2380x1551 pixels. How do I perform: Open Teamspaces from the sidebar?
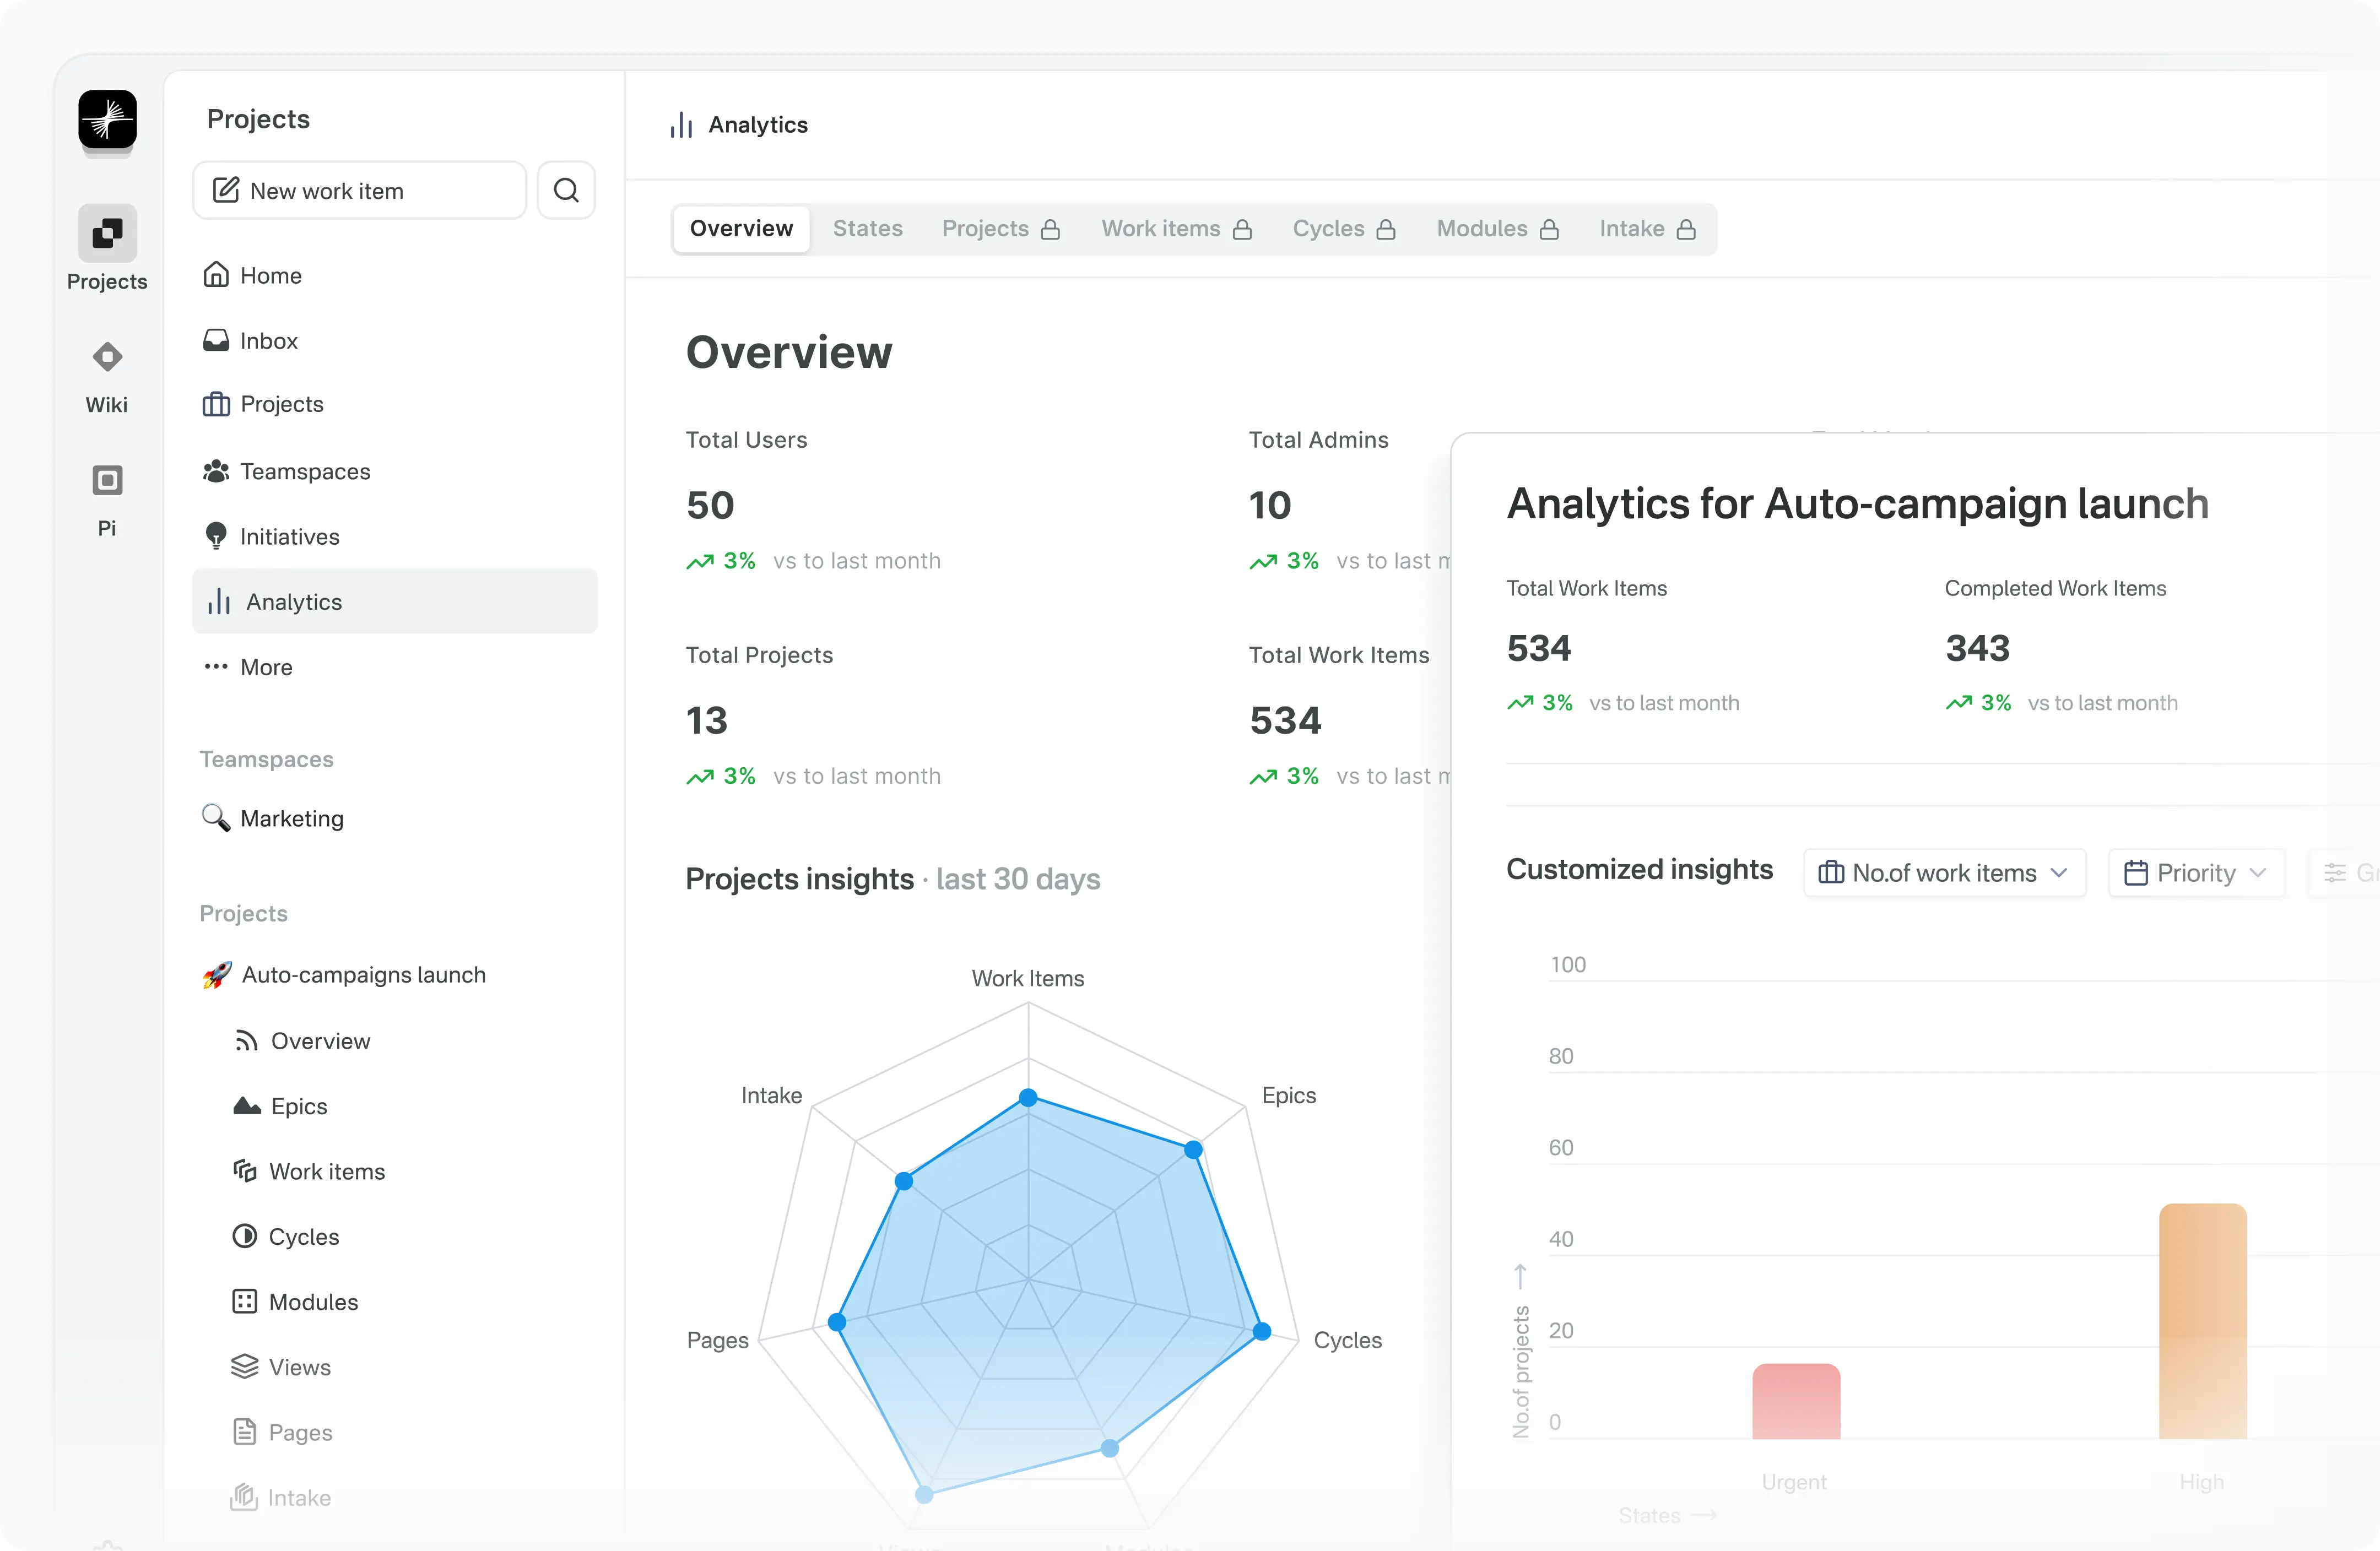304,471
